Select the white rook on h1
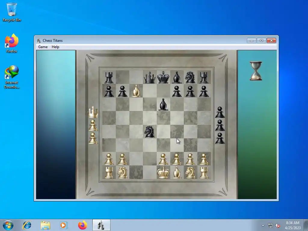The height and width of the screenshot is (231, 308). [x=204, y=172]
